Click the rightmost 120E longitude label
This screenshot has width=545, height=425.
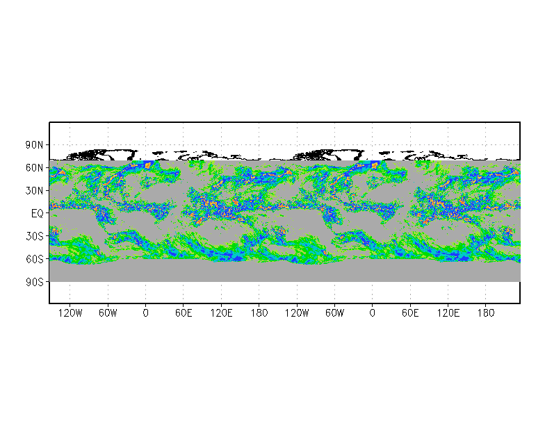click(448, 313)
